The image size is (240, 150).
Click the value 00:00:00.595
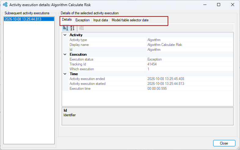tap(157, 89)
